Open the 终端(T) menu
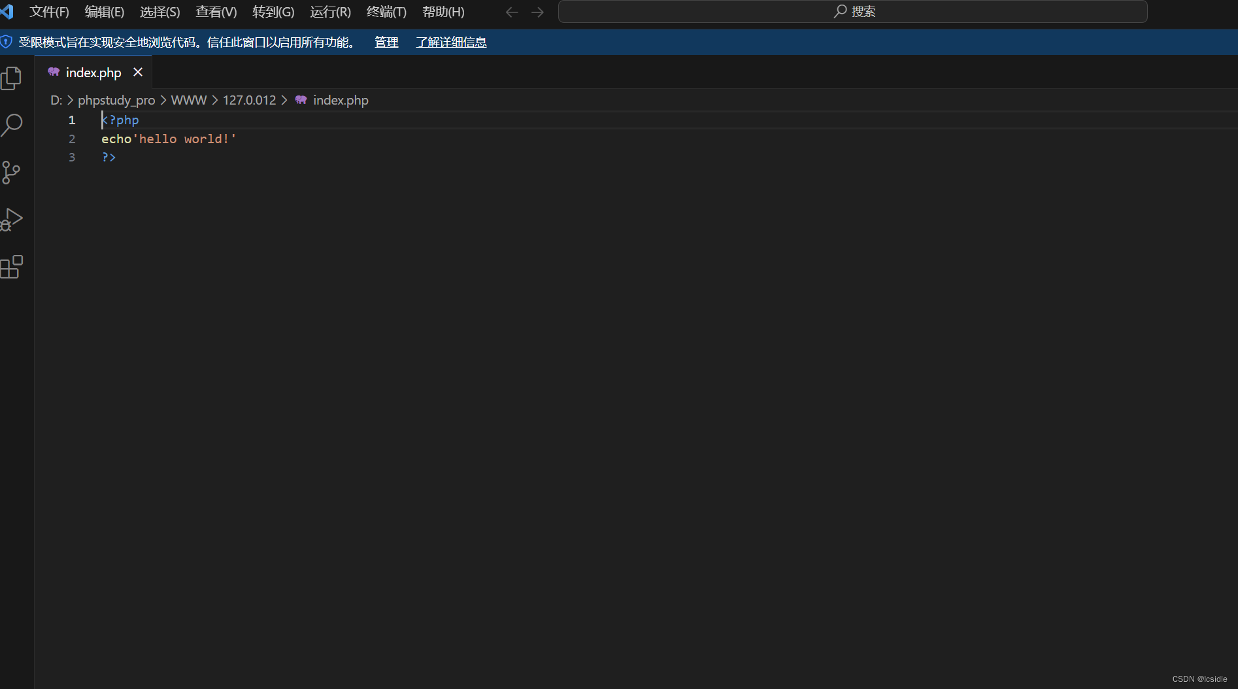 pyautogui.click(x=385, y=11)
